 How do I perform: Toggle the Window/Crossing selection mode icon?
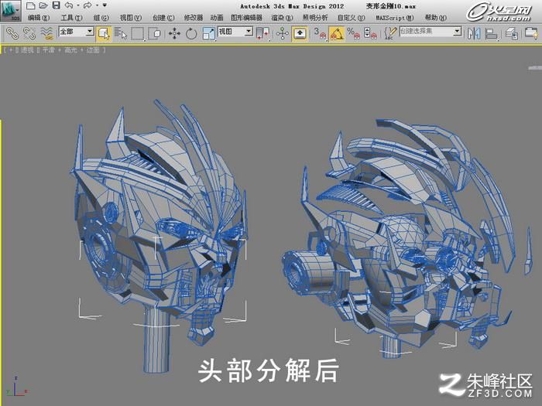pos(154,33)
